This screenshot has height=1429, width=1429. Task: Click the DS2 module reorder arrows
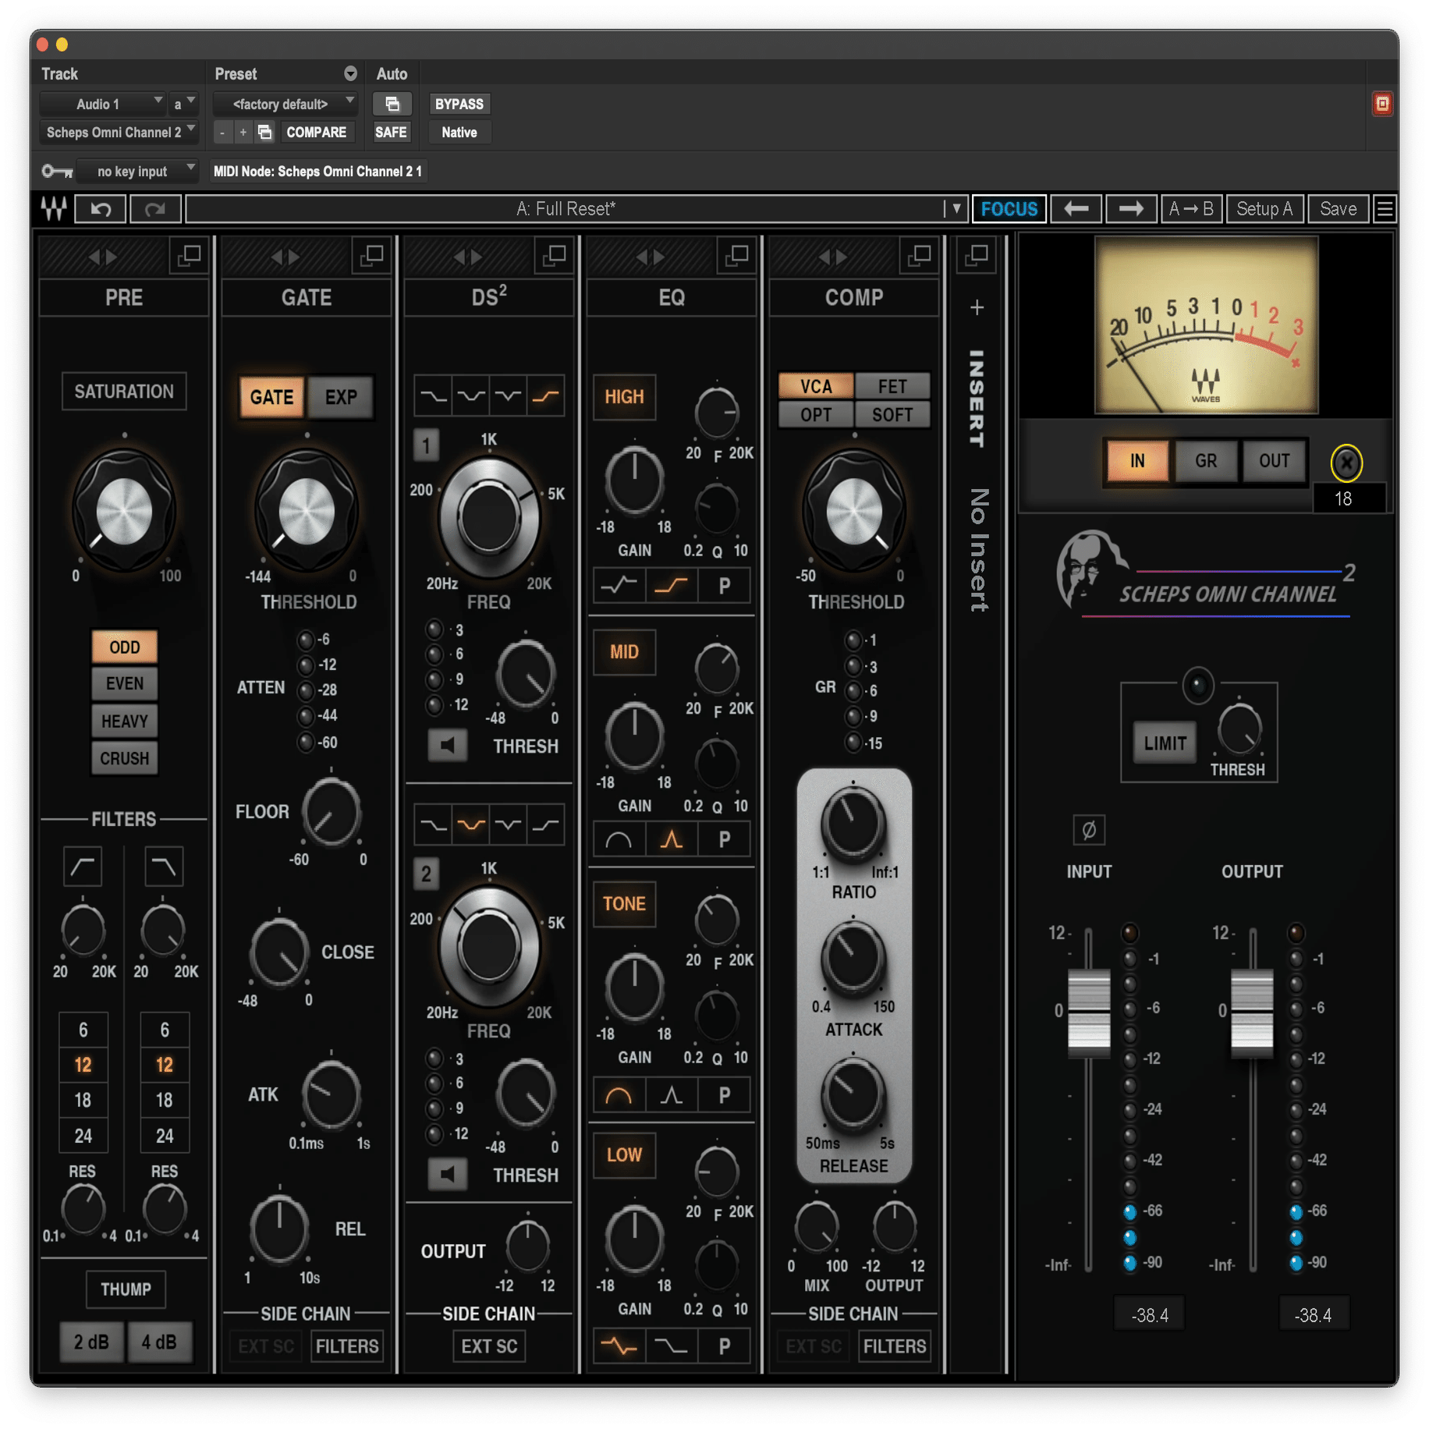(x=468, y=256)
